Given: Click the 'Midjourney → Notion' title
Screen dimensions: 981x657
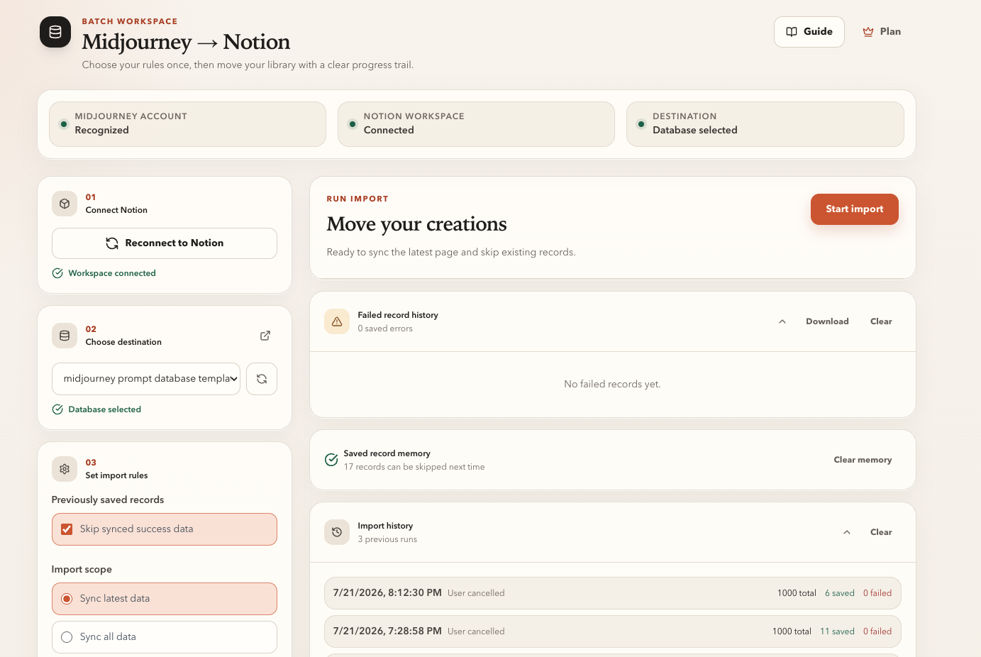Looking at the screenshot, I should click(186, 42).
